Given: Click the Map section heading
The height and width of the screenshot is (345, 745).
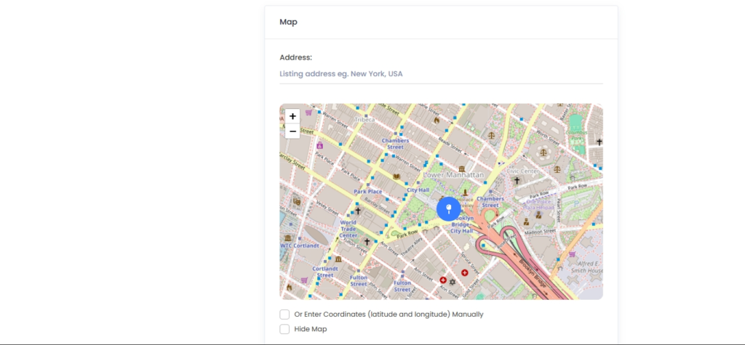Looking at the screenshot, I should tap(288, 22).
